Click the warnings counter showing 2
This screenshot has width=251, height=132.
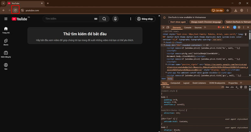224,27
